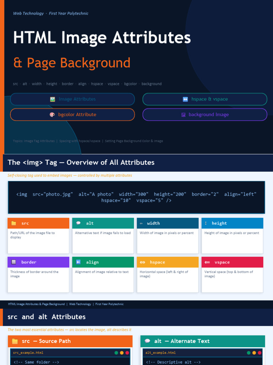Viewport: 273px width, 365px height.
Task: Select the align card header
Action: point(103,262)
